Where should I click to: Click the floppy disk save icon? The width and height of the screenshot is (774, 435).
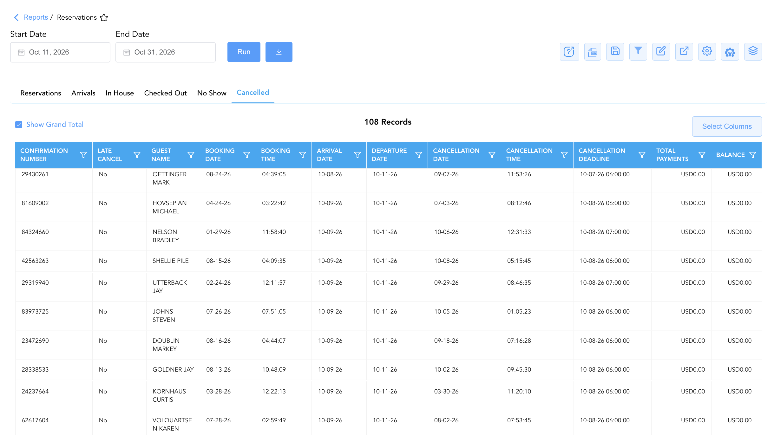pos(615,52)
